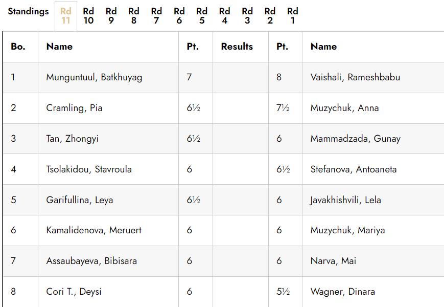Image resolution: width=444 pixels, height=307 pixels.
Task: Click Vaishali, Rameshbabu on board 1
Action: point(355,78)
